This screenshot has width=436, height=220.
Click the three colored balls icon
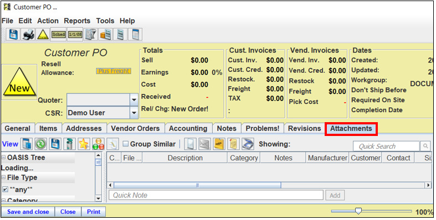(99, 144)
